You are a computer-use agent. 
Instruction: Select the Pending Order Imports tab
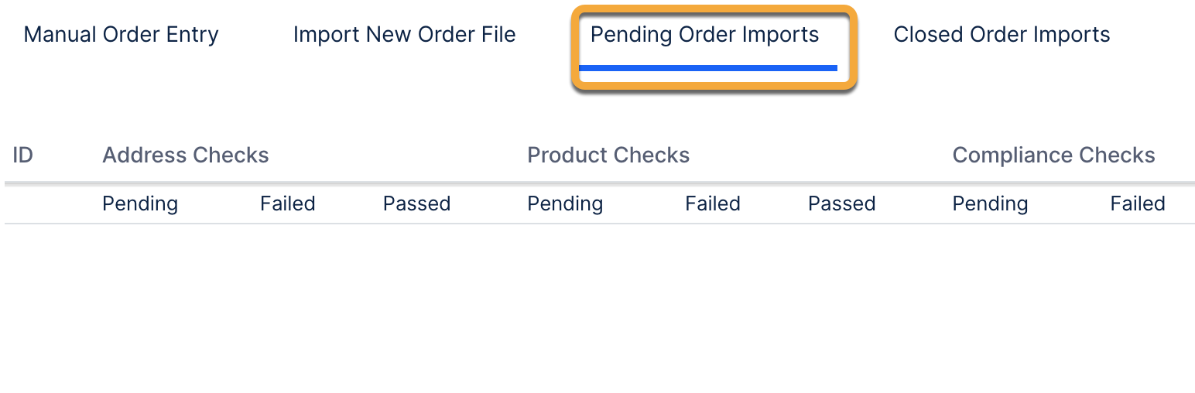click(x=704, y=35)
